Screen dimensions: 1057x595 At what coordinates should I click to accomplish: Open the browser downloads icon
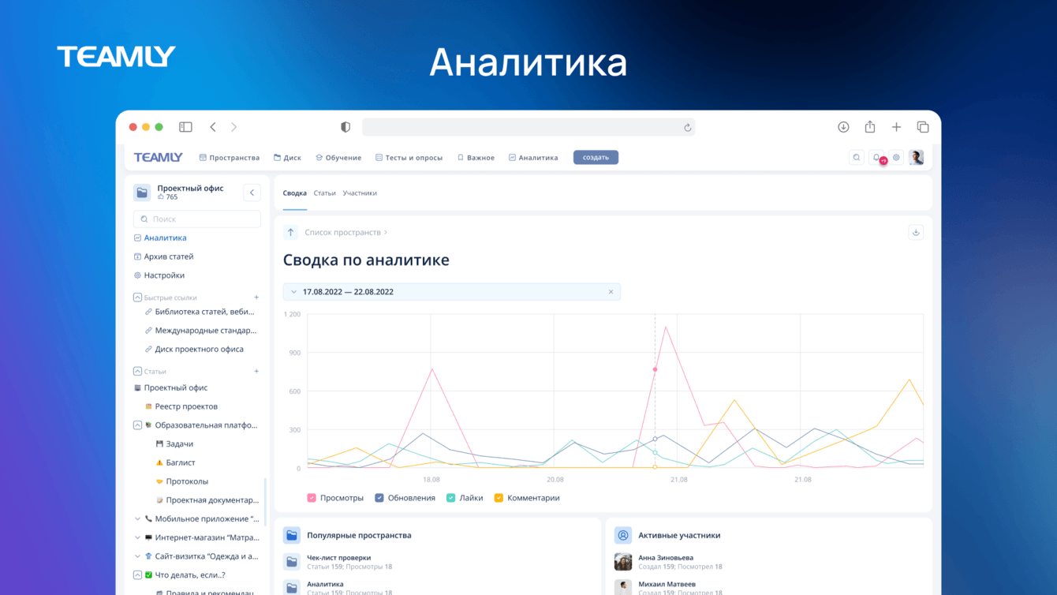click(843, 127)
